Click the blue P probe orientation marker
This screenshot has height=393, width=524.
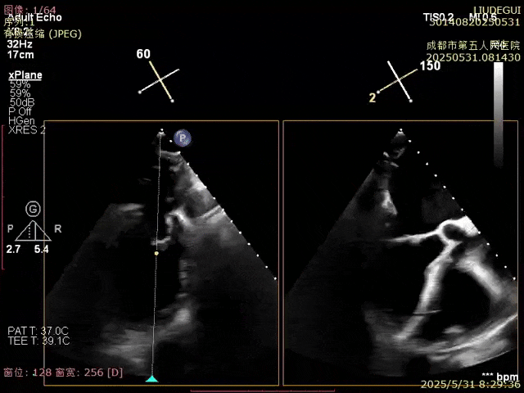183,138
